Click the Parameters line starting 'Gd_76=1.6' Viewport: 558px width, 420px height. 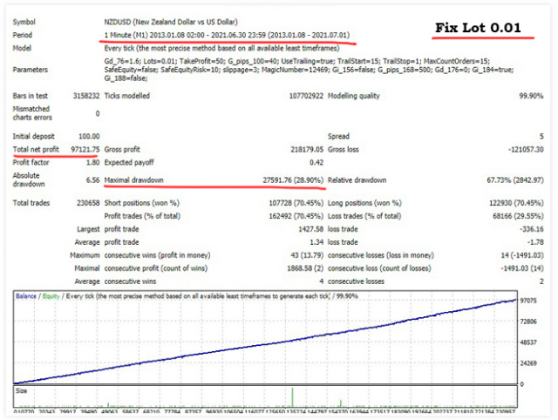tap(296, 61)
